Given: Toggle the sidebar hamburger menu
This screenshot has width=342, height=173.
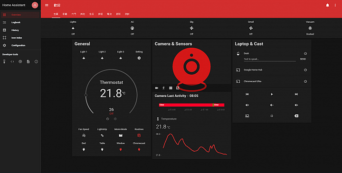Looking at the screenshot, I should coord(47,5).
